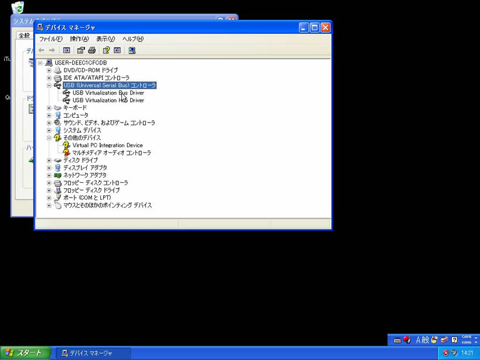Screen dimensions: 480x360
Task: Click the IME Pad icon in language bar
Action: click(434, 339)
